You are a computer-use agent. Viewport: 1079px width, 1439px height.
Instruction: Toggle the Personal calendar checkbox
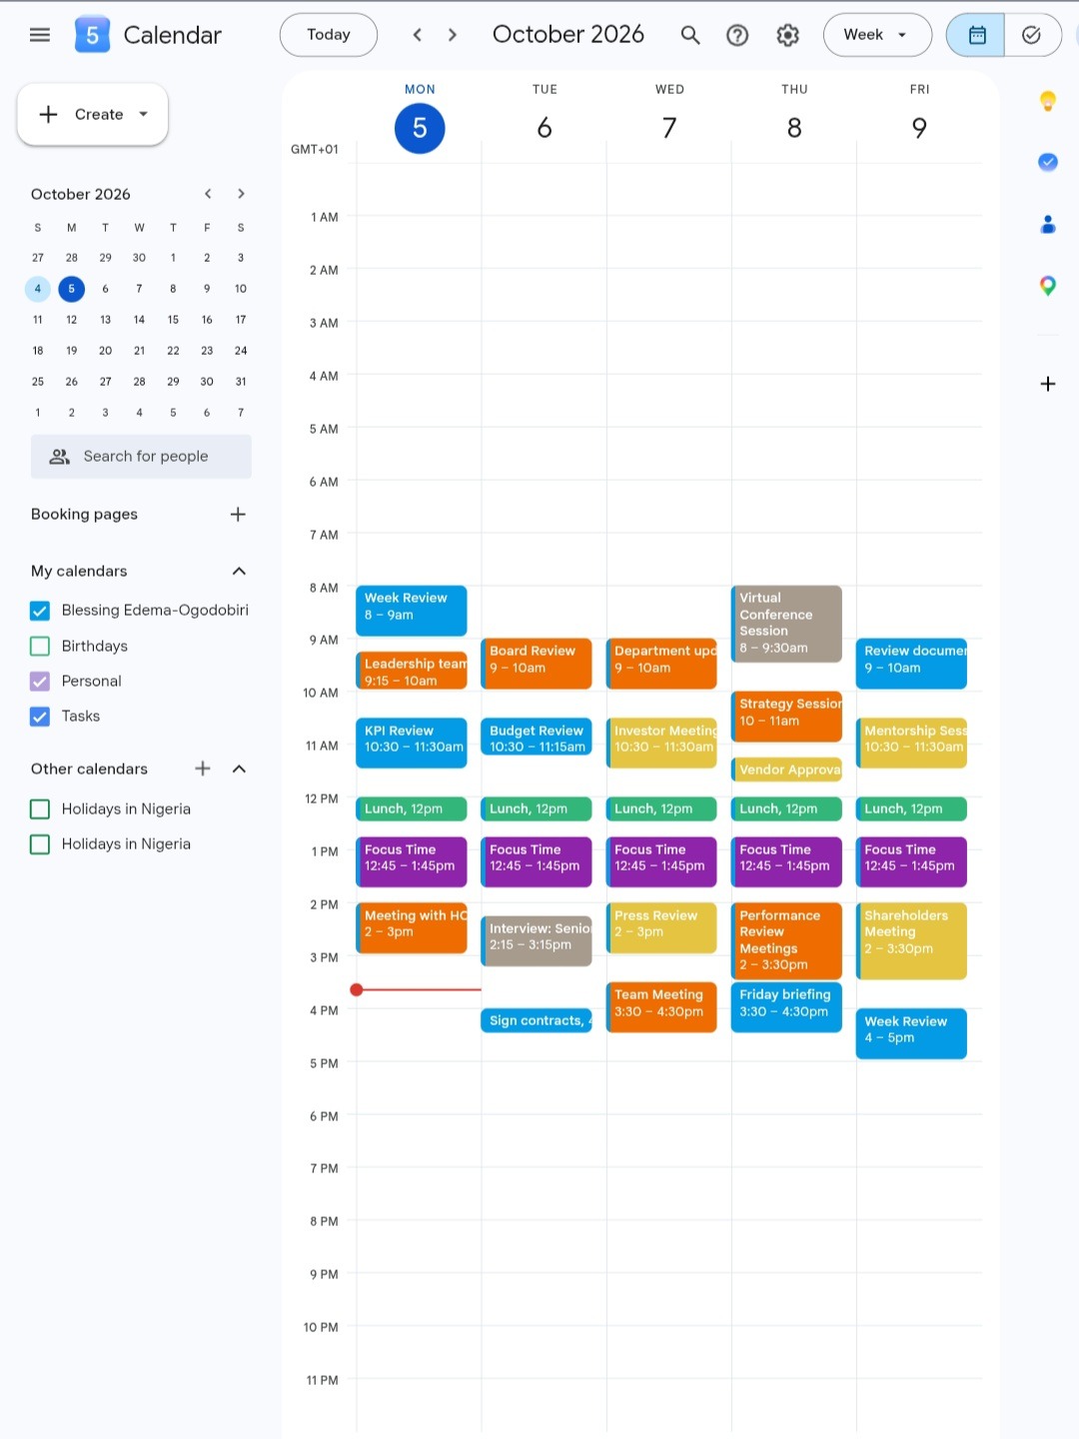40,682
